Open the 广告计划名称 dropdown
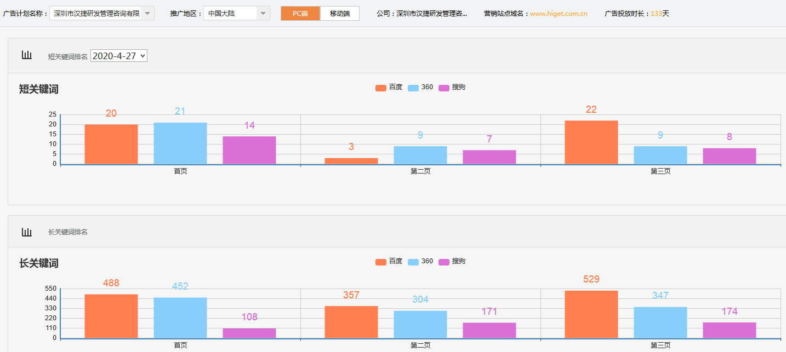Screen dimensions: 786x352 click(101, 13)
